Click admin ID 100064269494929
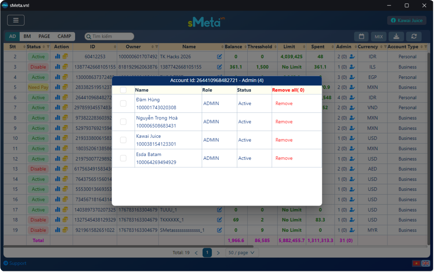Image resolution: width=435 pixels, height=272 pixels. coord(156,162)
